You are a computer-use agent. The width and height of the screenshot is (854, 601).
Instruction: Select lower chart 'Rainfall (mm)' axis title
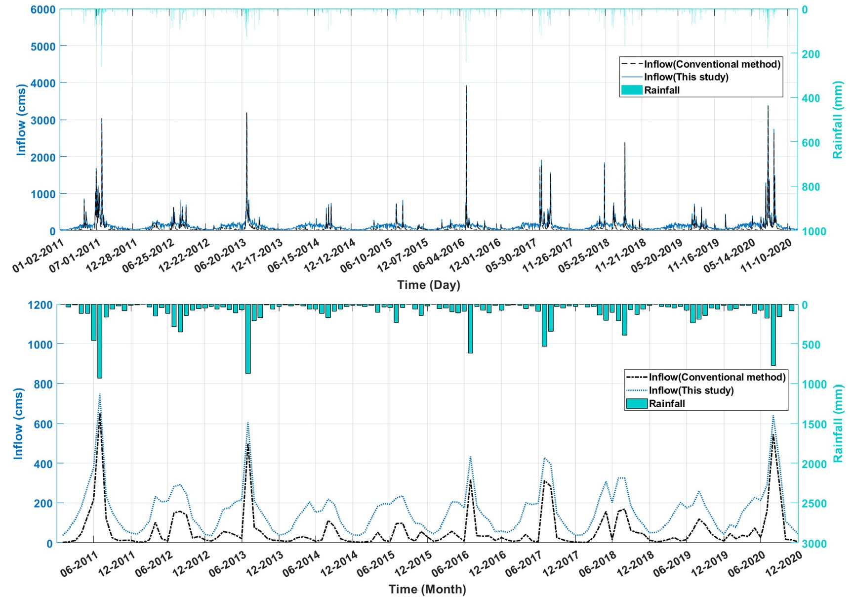tap(838, 424)
